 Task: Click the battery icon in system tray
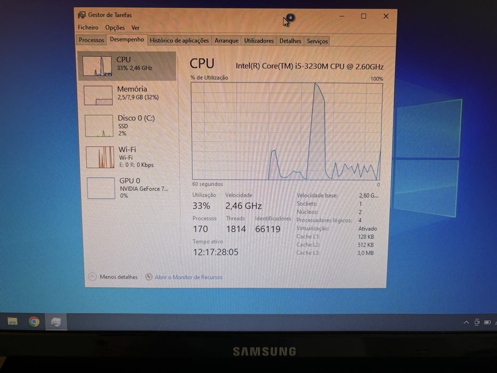pyautogui.click(x=487, y=322)
